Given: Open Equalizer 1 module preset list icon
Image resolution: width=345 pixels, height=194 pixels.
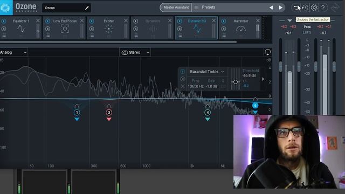Looking at the screenshot, I should (x=4, y=35).
